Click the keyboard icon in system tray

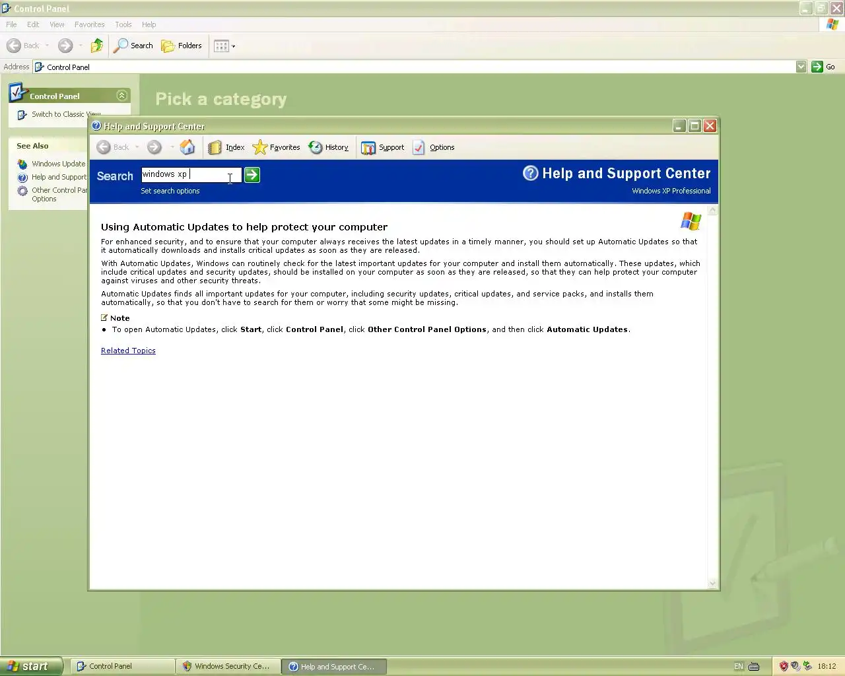(x=754, y=666)
